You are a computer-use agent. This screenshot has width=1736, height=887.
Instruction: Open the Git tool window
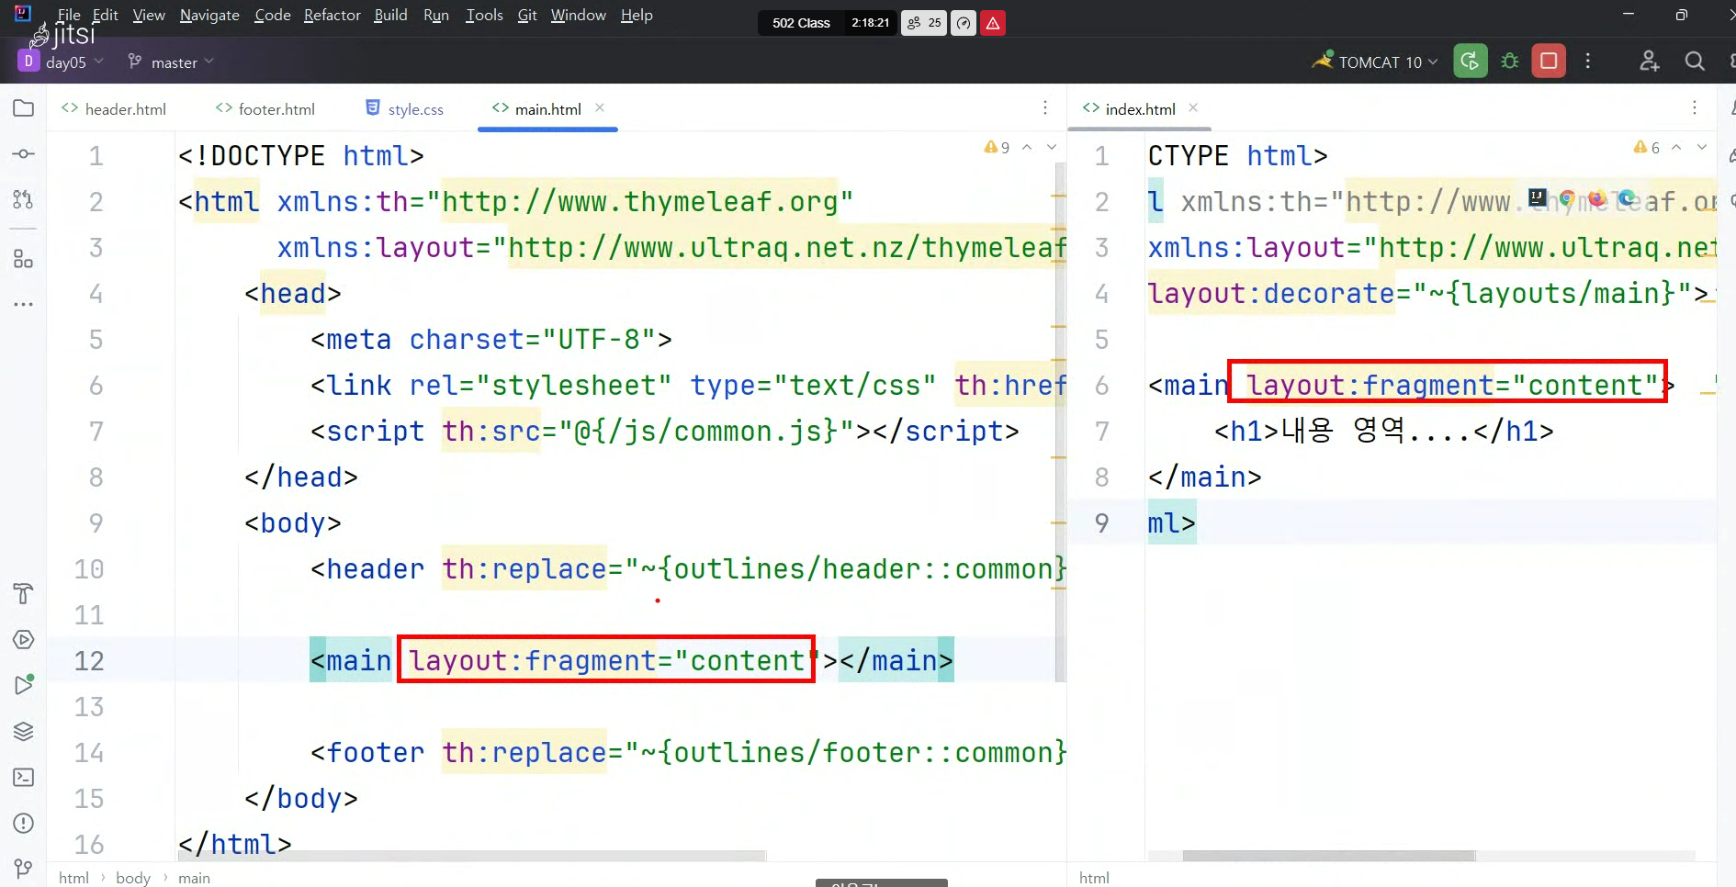pos(24,868)
